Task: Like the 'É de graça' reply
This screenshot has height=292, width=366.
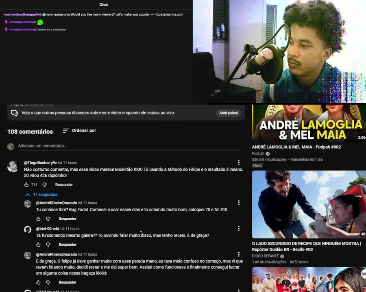Action: click(x=39, y=282)
